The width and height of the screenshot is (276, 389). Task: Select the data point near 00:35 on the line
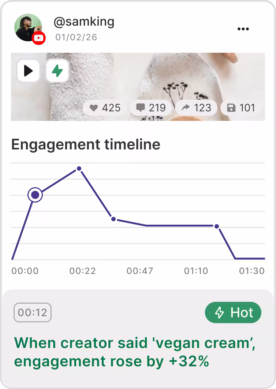[x=113, y=219]
